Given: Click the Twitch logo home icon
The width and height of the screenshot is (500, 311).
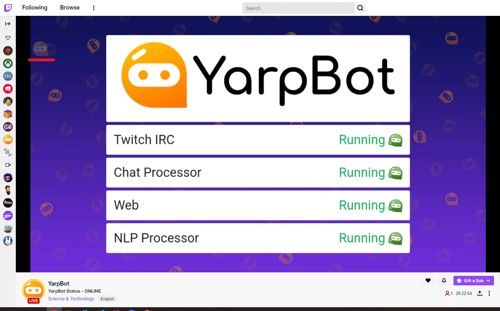Looking at the screenshot, I should pyautogui.click(x=8, y=8).
